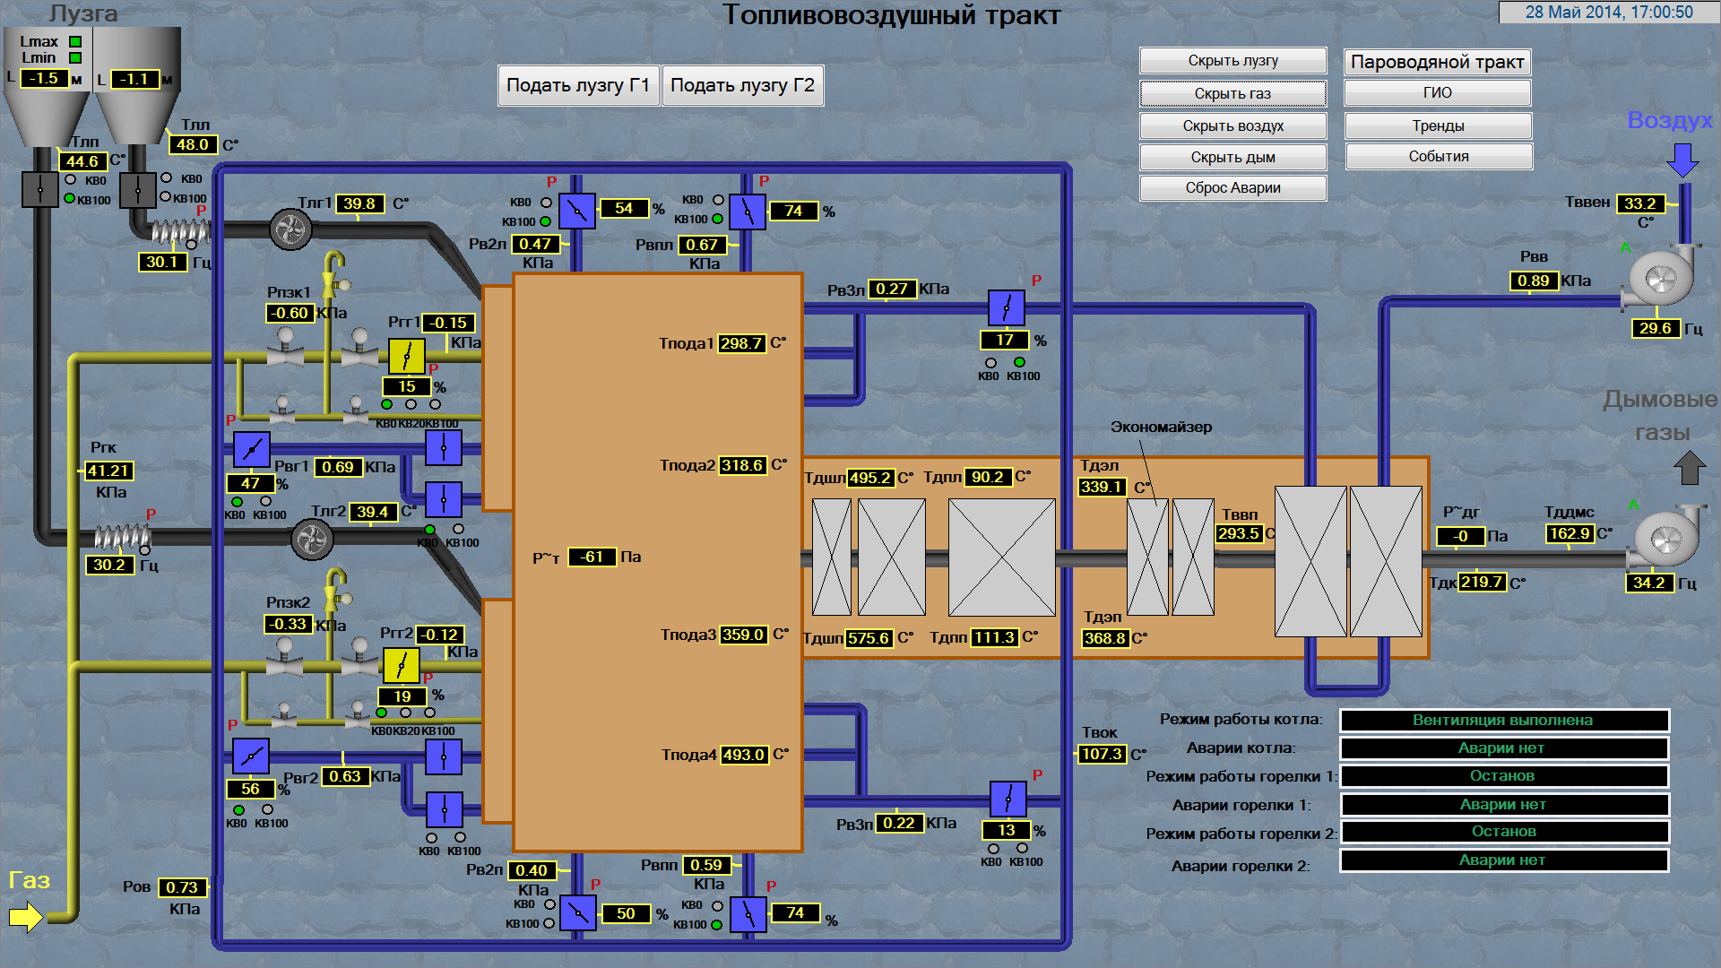Viewport: 1721px width, 968px height.
Task: Click the screw feeder at 30.1 Гц
Action: point(180,232)
